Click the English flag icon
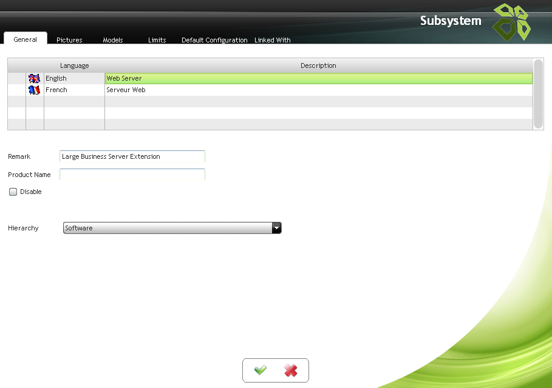The height and width of the screenshot is (388, 552). coord(35,78)
